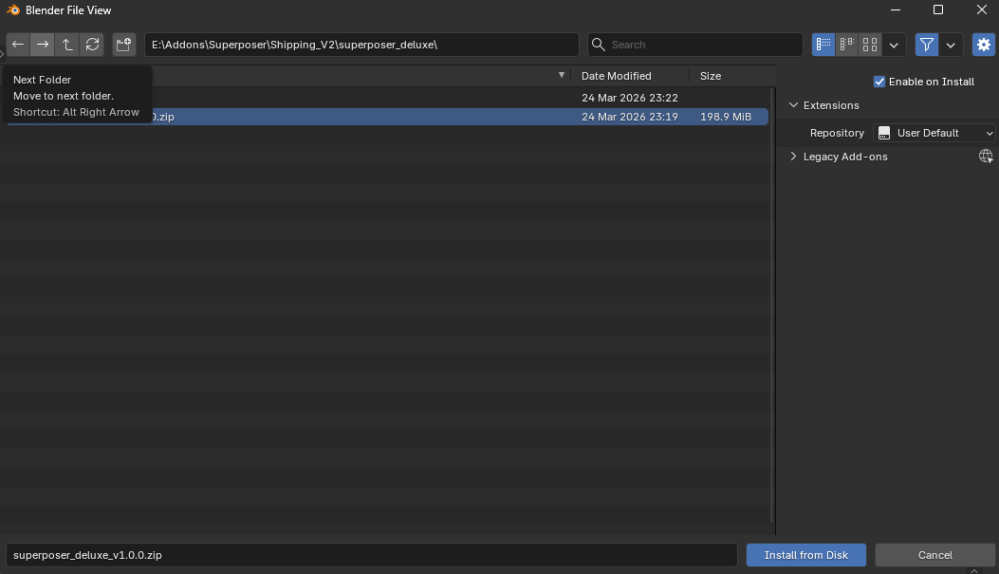Create a new directory
Viewport: 999px width, 574px height.
pyautogui.click(x=123, y=45)
